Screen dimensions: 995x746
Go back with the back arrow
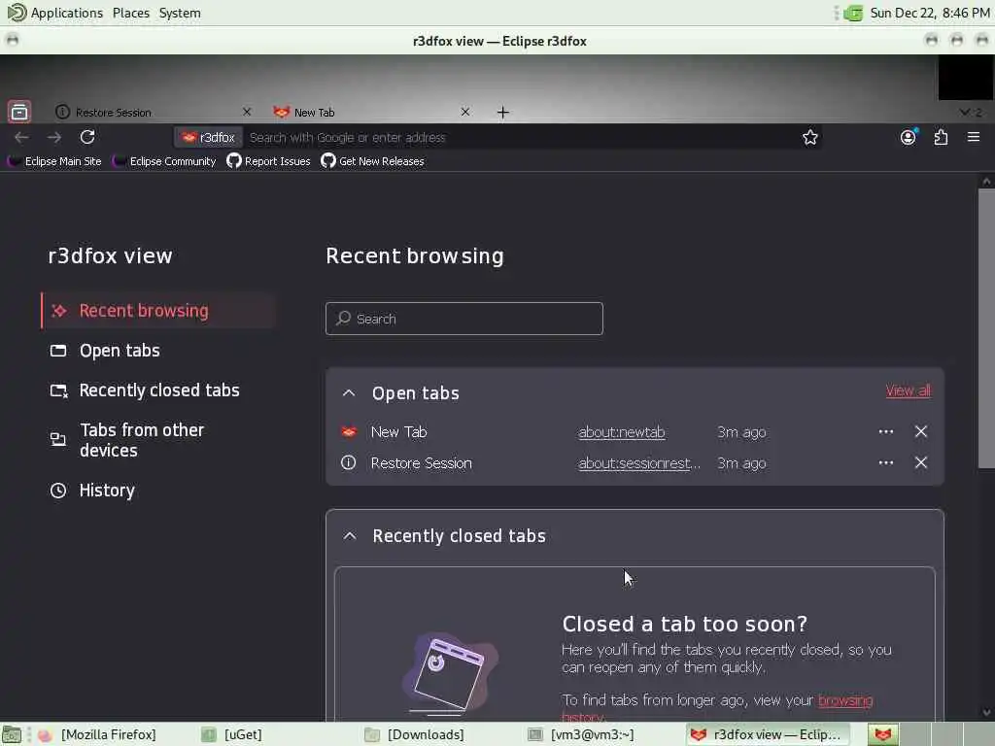21,137
